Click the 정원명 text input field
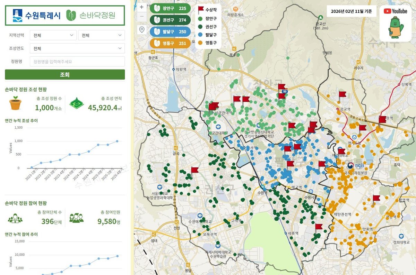 [x=77, y=62]
